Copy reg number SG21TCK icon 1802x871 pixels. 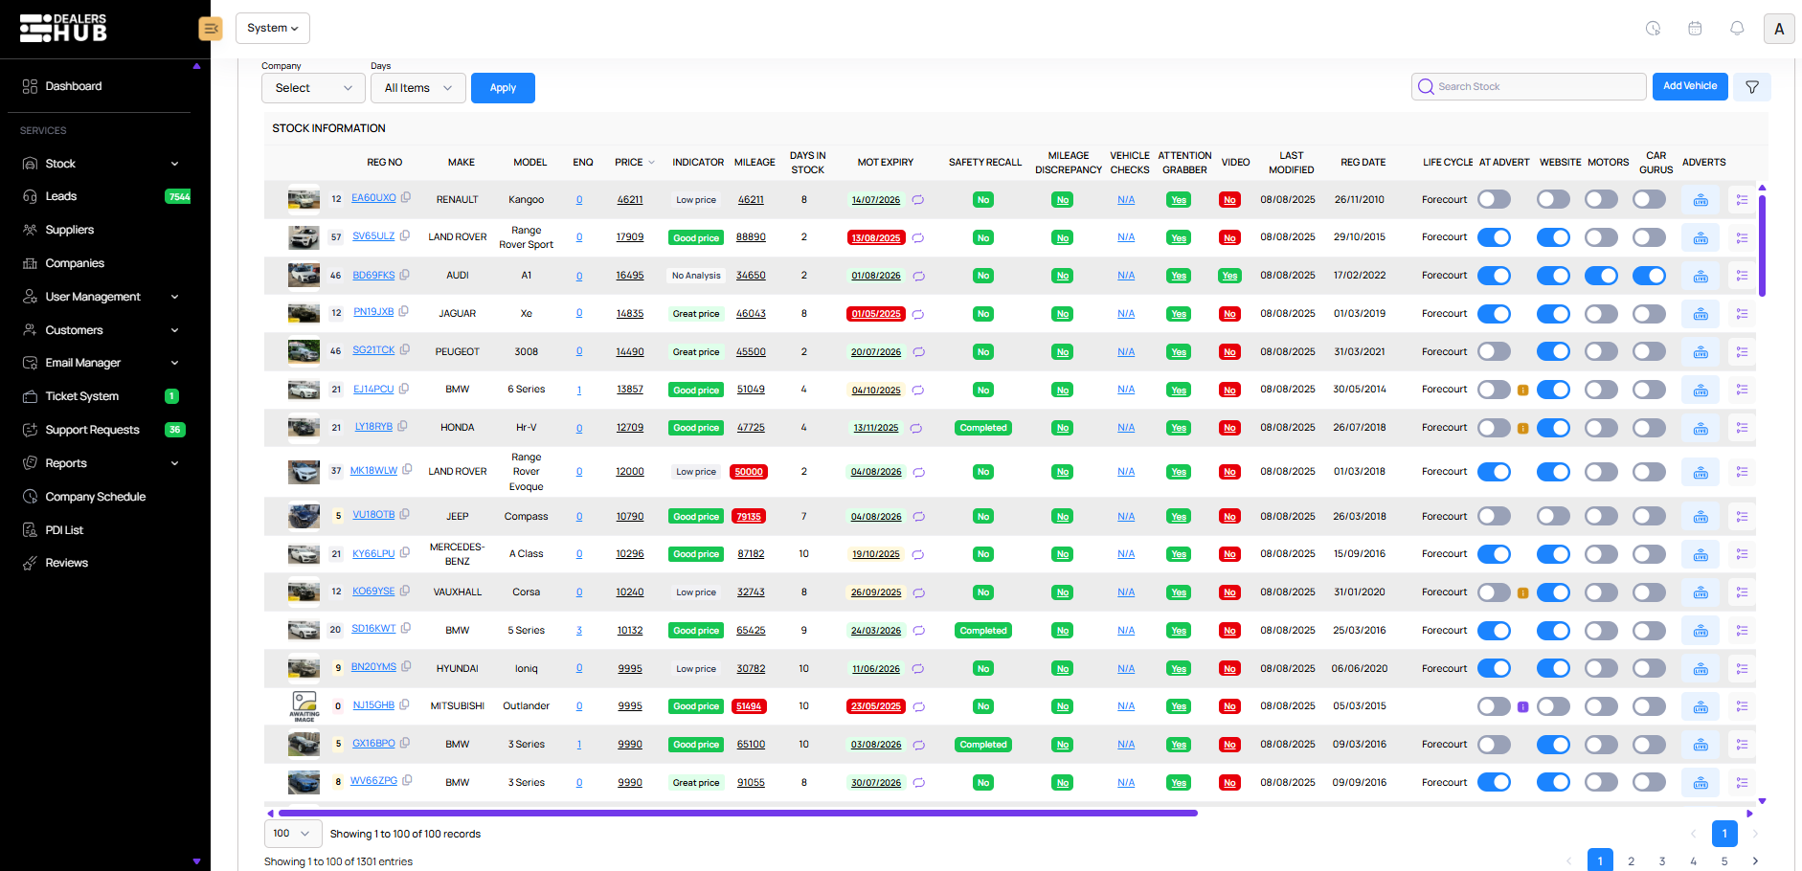point(405,349)
